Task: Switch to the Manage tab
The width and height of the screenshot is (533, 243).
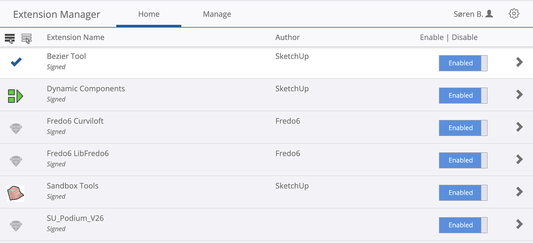Action: 217,14
